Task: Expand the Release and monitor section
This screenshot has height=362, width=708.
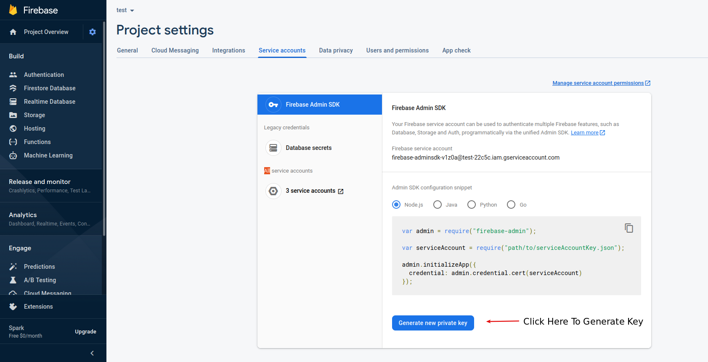Action: coord(51,186)
